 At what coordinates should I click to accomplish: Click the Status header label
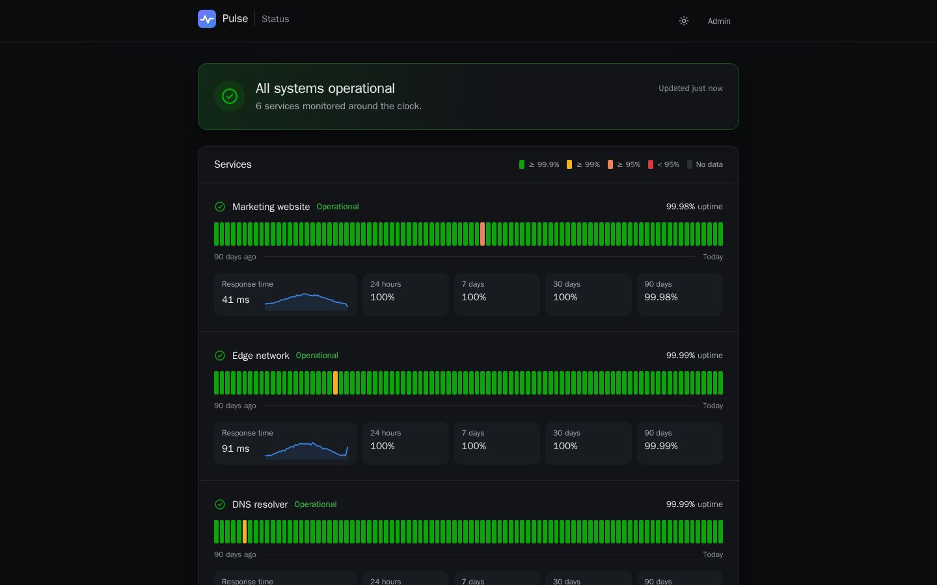(x=275, y=19)
